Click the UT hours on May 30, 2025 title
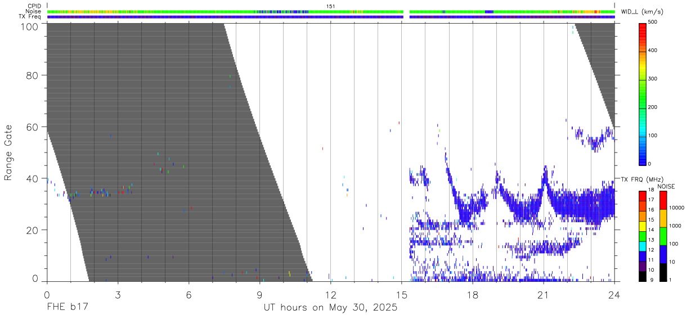This screenshot has height=319, width=691. [330, 308]
